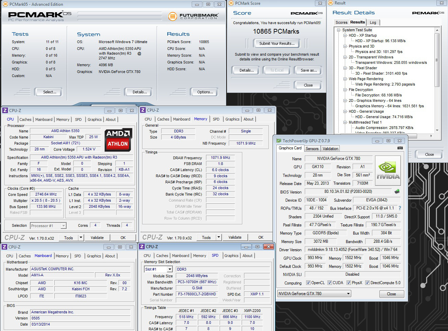Click Core Speed value 2746.64 MHz
The width and height of the screenshot is (448, 331).
[x=46, y=195]
